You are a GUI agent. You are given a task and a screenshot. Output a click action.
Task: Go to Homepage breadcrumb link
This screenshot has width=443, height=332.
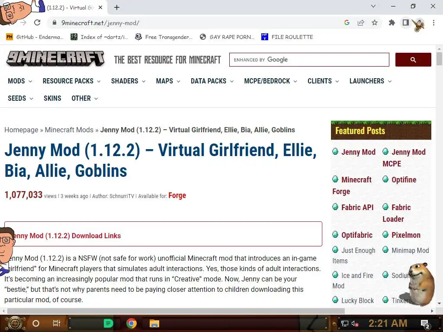coord(21,130)
